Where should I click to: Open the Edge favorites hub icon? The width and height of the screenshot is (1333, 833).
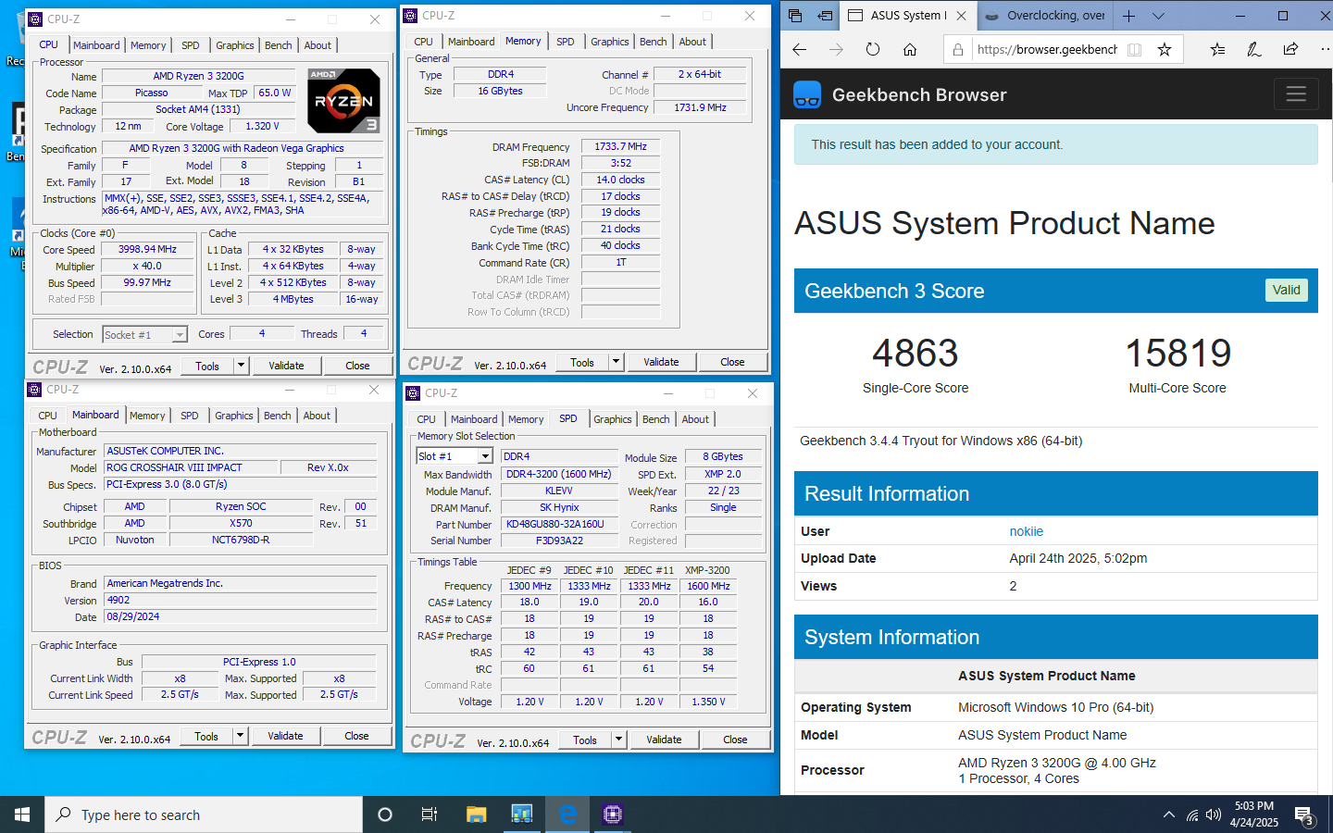coord(1217,50)
